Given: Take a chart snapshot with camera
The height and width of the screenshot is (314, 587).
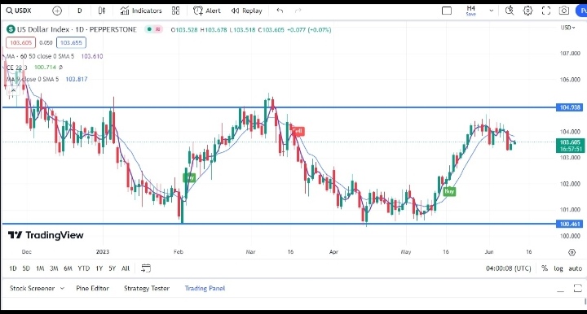Looking at the screenshot, I should pyautogui.click(x=564, y=11).
